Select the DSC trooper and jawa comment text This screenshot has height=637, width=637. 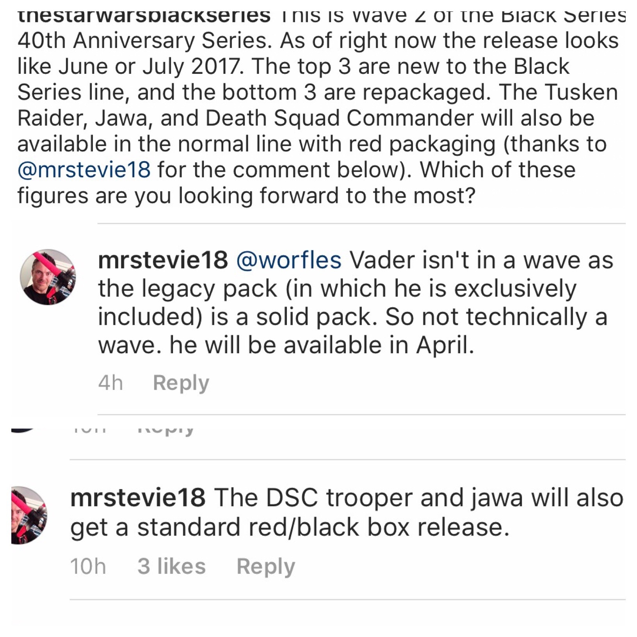347,513
